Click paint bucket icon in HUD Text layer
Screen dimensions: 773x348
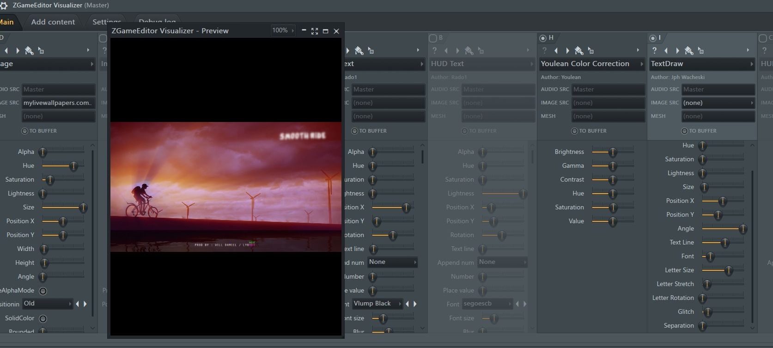(x=469, y=50)
